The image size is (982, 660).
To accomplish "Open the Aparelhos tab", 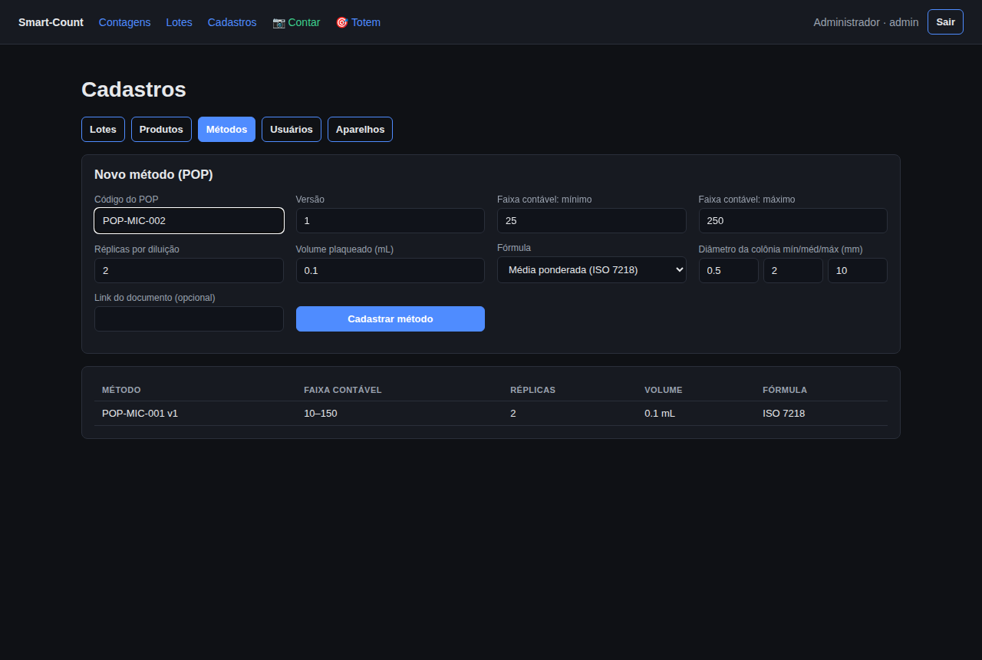I will (x=360, y=130).
